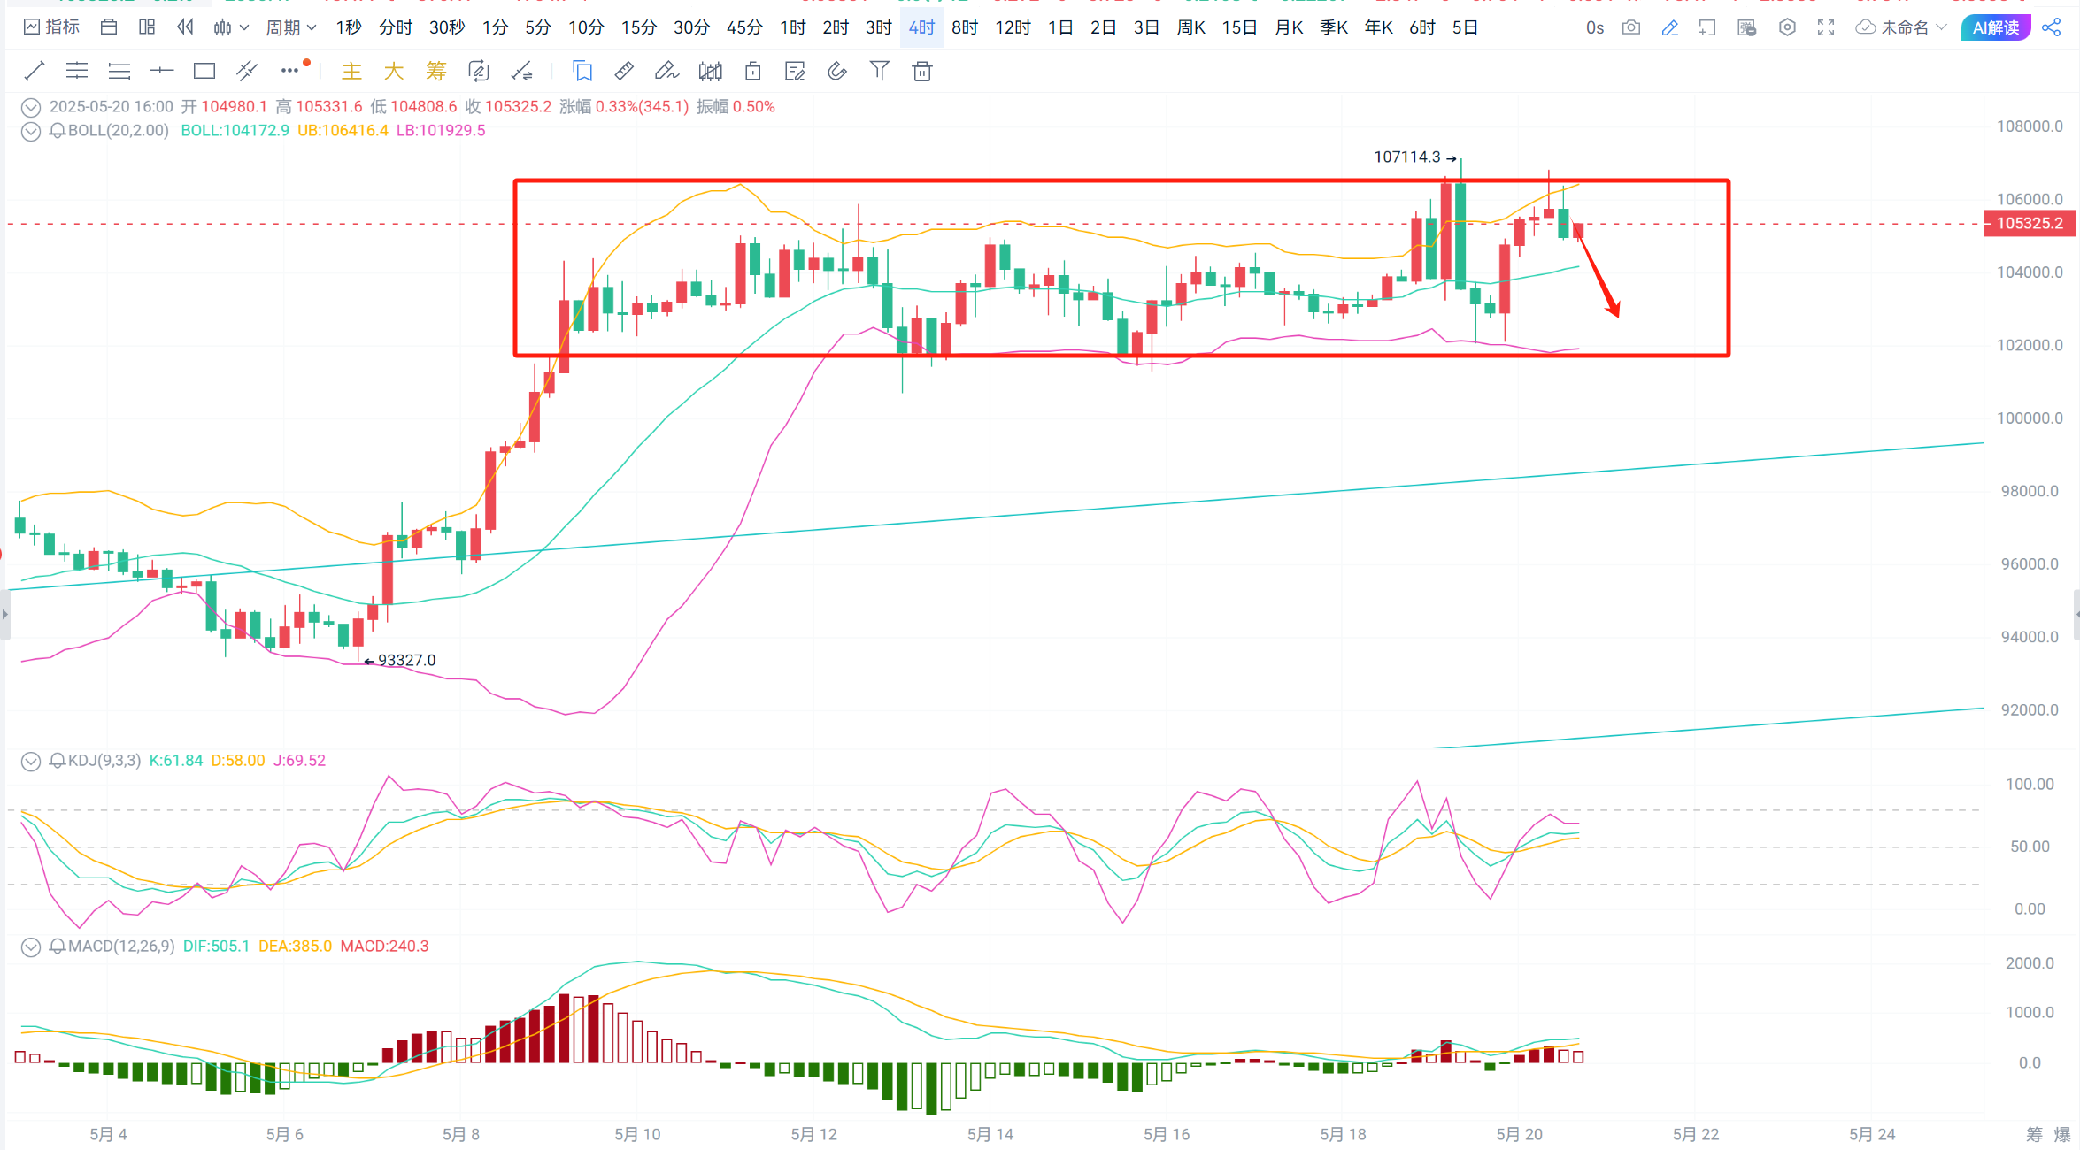
Task: Click the multi-chart grid layout icon
Action: point(147,27)
